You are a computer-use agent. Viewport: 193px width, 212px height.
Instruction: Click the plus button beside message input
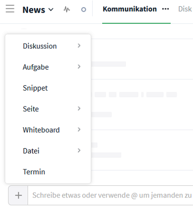[18, 196]
